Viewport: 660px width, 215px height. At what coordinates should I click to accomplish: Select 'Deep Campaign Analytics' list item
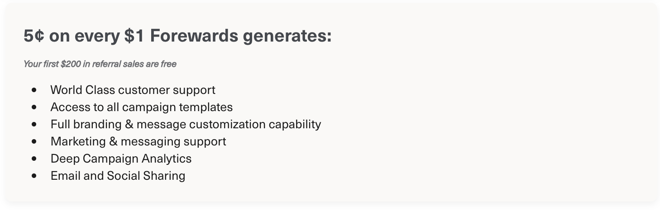pos(121,159)
